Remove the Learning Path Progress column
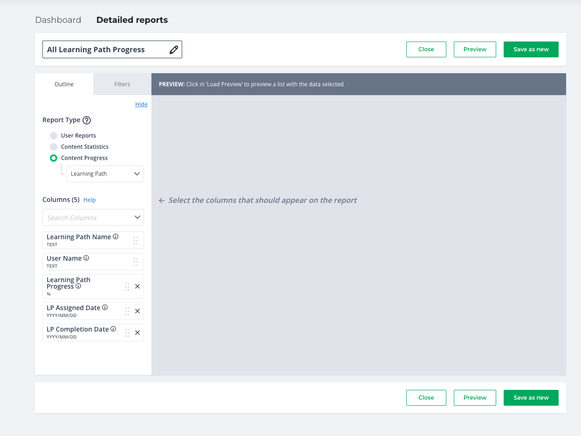Image resolution: width=581 pixels, height=436 pixels. tap(137, 286)
